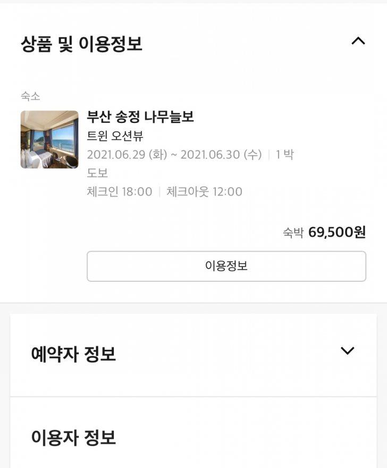Click the blank header area right of 상품 및 이용정보
Screen dimensions: 387x468
(x=245, y=43)
